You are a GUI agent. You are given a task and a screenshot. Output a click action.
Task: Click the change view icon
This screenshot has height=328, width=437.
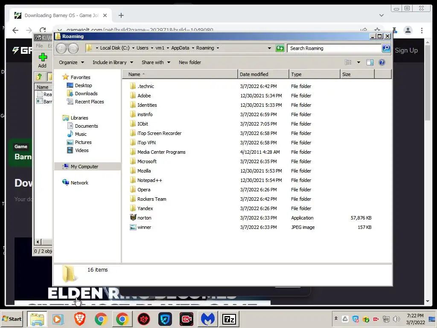click(348, 62)
